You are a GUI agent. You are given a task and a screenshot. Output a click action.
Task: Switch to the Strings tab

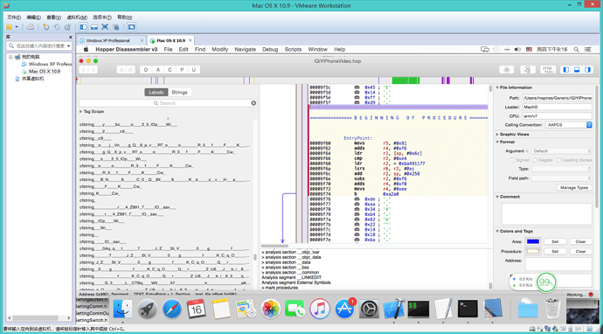(179, 93)
